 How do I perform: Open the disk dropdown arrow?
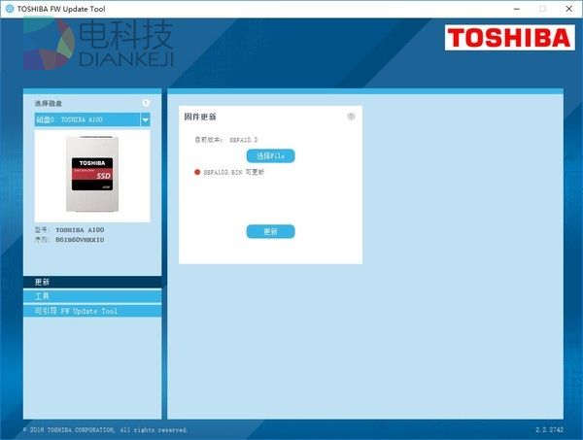145,119
